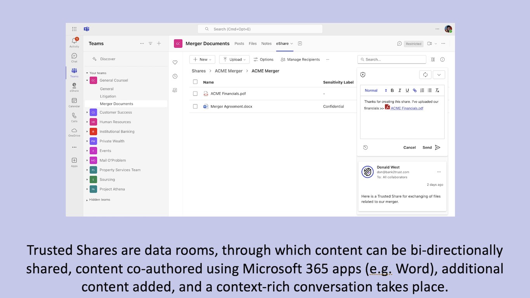Switch to the Files tab

253,43
